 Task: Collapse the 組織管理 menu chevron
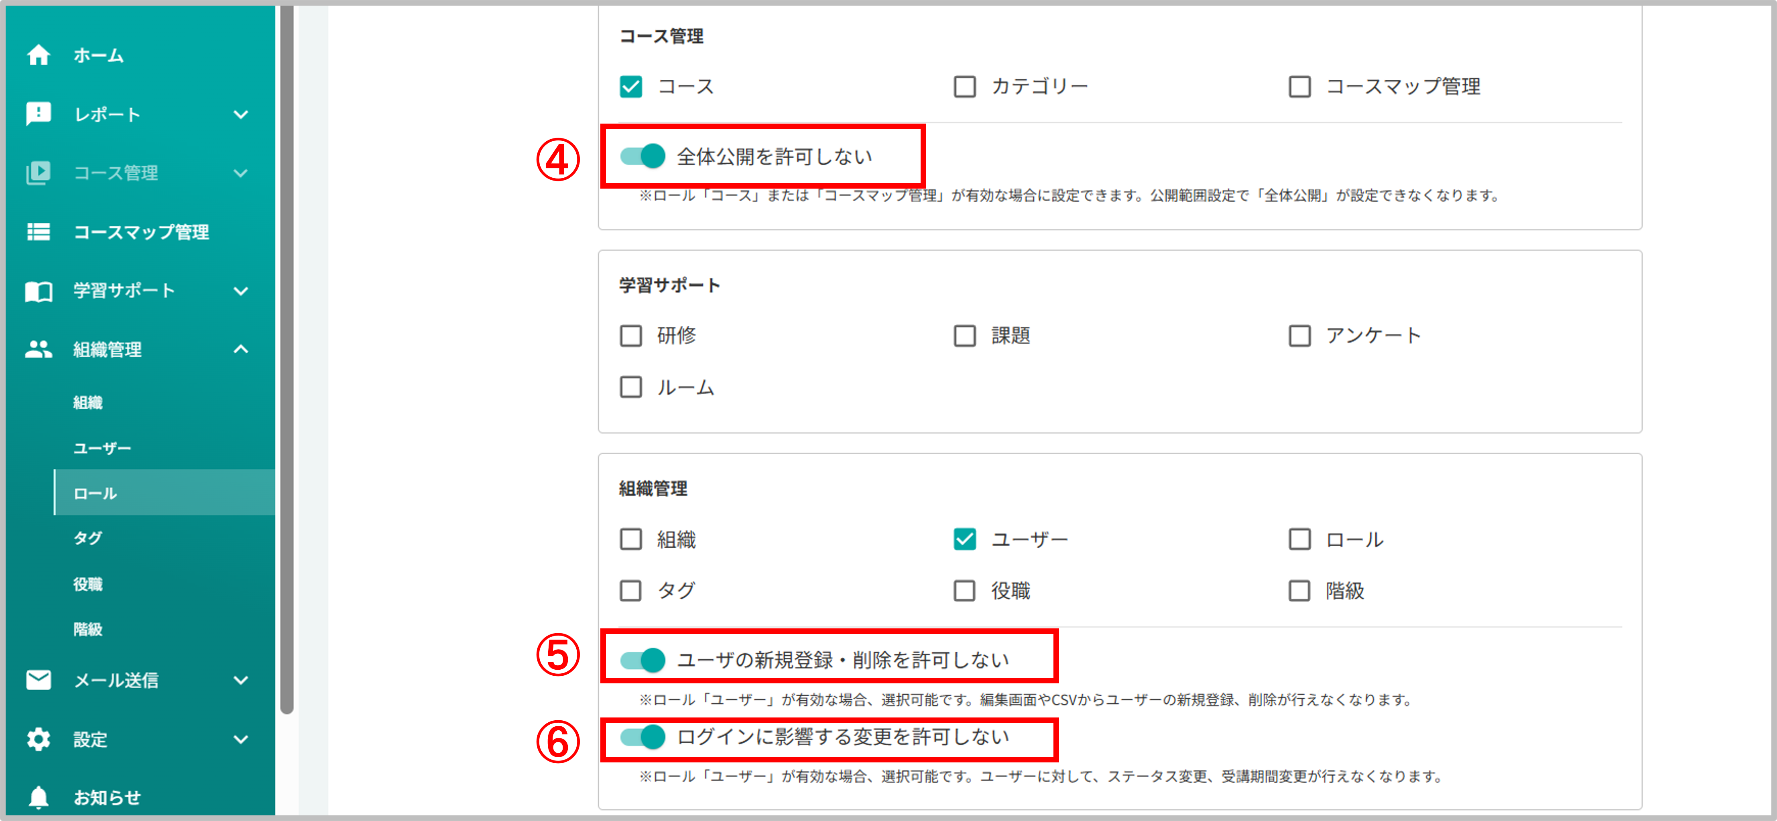(241, 349)
